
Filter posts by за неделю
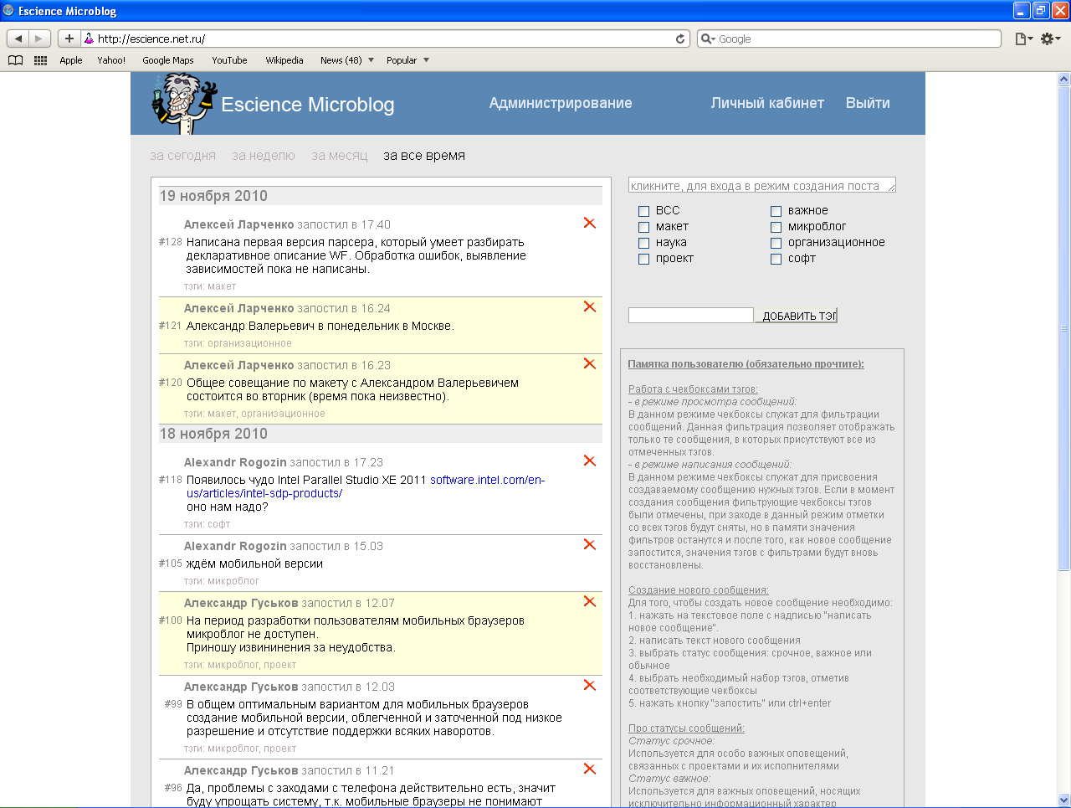pos(264,156)
